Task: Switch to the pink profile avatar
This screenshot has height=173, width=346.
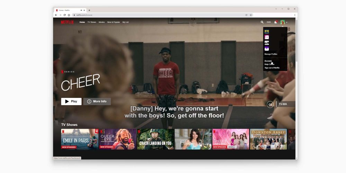Action: click(x=267, y=37)
